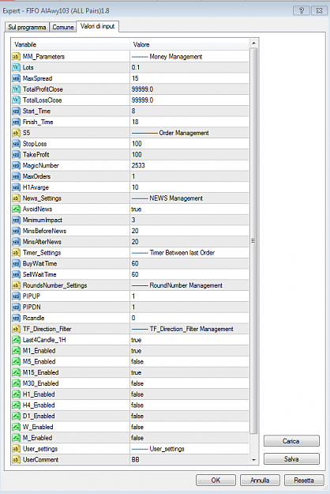Click the boolean icon beside M1_Enabled
This screenshot has height=494, width=330.
pyautogui.click(x=16, y=351)
